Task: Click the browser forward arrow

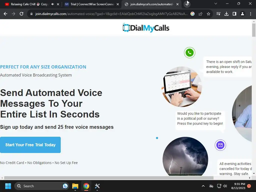Action: 13,14
